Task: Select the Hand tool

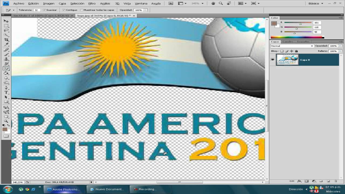Action: pyautogui.click(x=6, y=116)
